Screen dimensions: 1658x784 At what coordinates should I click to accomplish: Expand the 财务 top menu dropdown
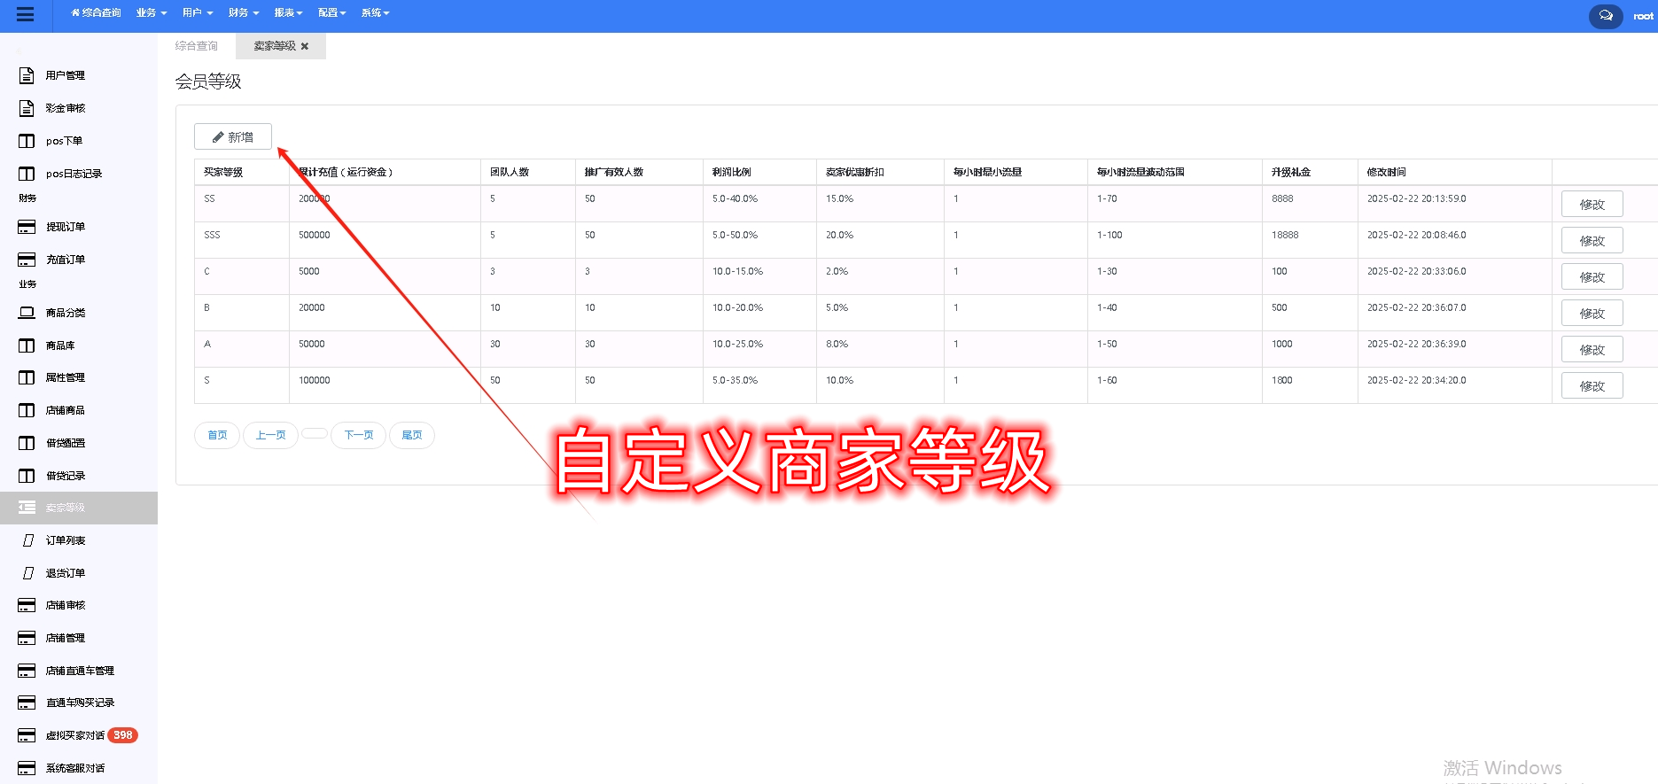click(244, 12)
